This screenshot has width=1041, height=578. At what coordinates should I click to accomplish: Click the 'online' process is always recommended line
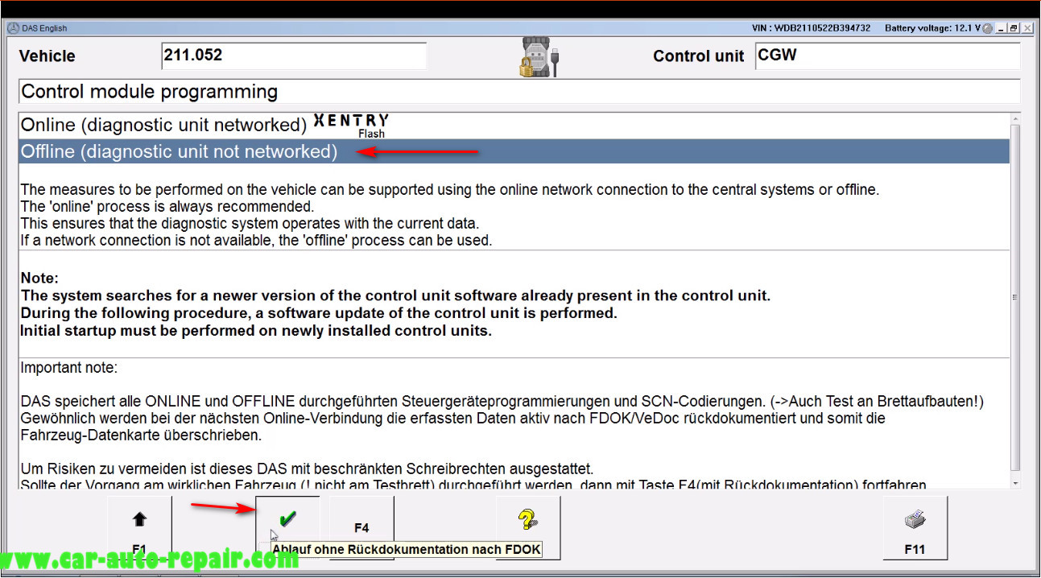click(x=167, y=206)
